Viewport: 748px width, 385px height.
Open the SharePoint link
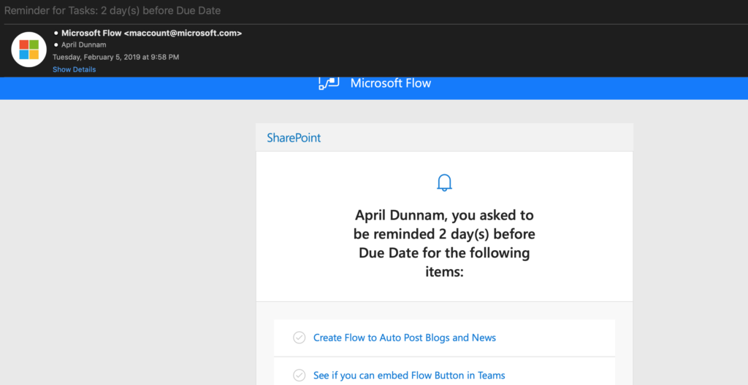tap(294, 138)
